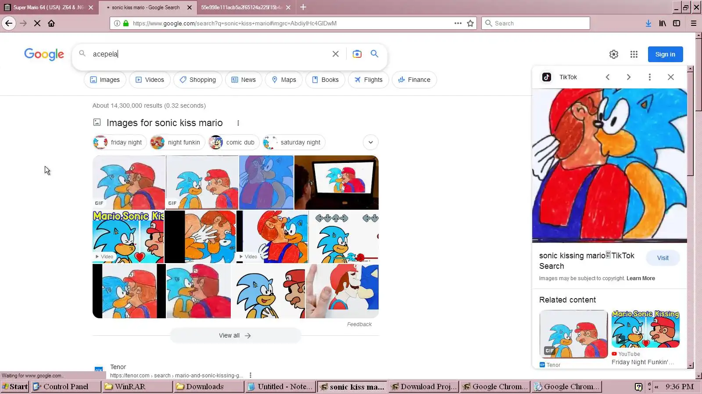The image size is (702, 394).
Task: Click the browser address bar URL
Action: pos(235,23)
